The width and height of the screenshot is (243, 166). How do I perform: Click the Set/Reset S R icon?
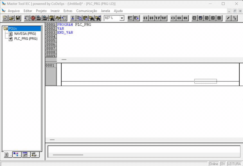(235, 18)
